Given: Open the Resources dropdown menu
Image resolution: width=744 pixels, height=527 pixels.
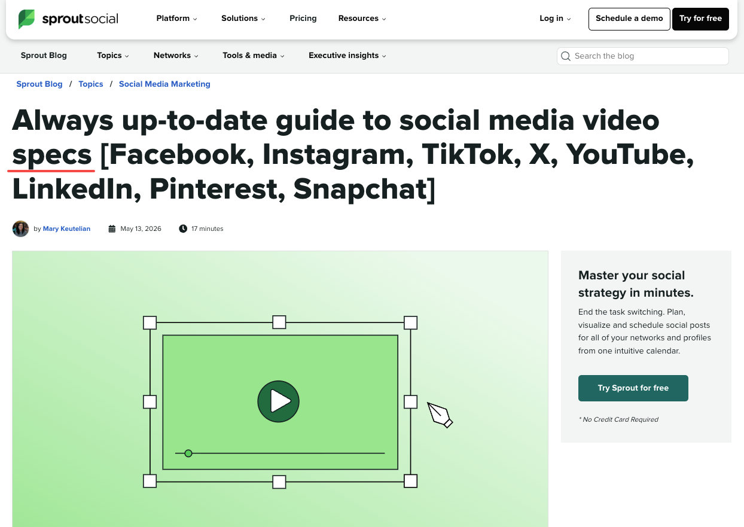Looking at the screenshot, I should pos(362,19).
